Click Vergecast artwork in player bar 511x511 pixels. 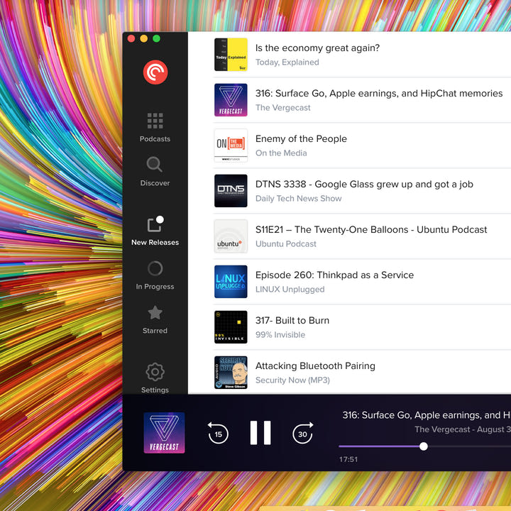click(x=164, y=433)
